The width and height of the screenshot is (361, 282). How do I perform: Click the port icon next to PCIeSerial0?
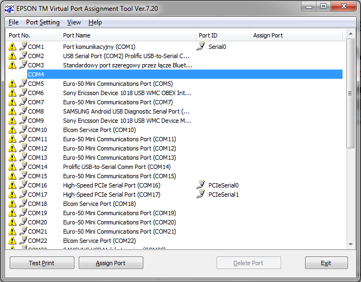coord(201,185)
